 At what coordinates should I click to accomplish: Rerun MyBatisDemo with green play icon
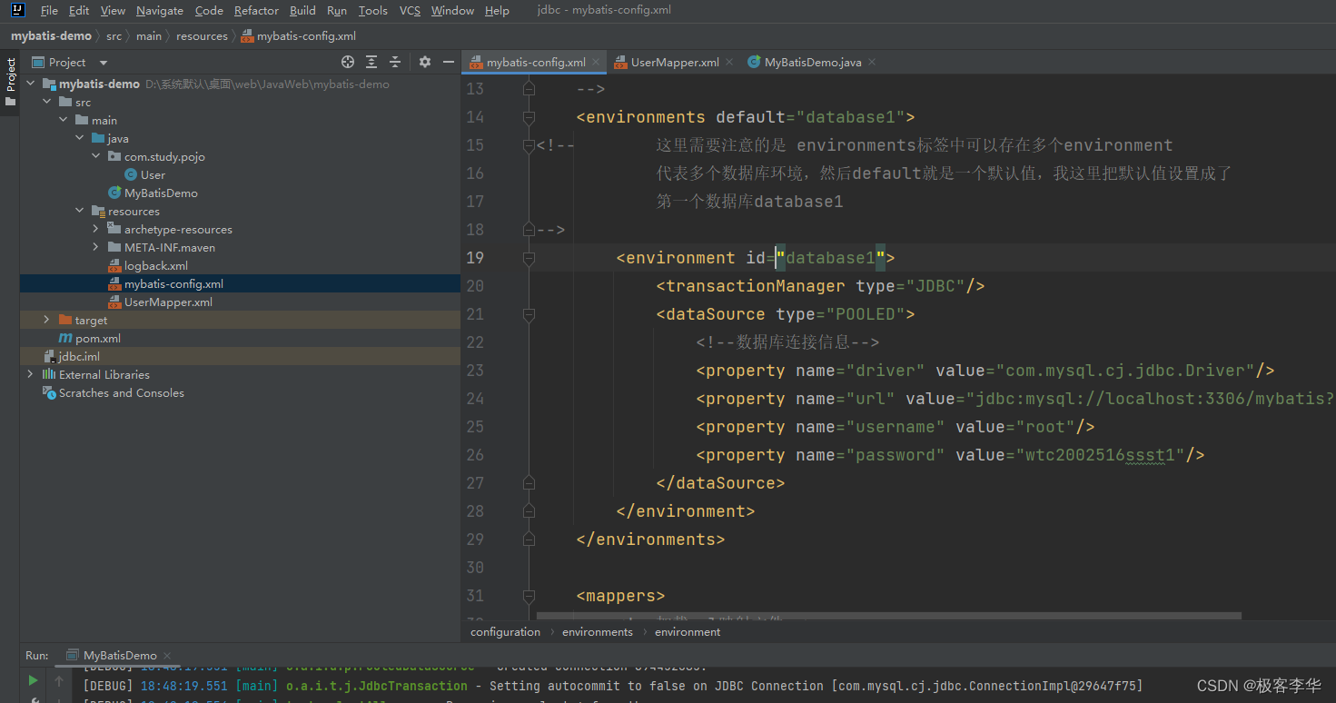click(x=34, y=679)
